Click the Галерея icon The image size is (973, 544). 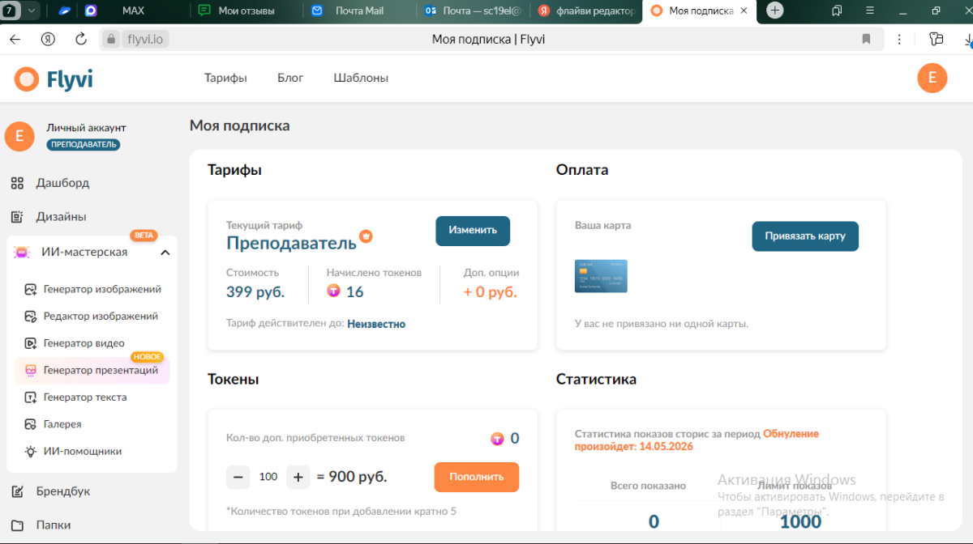click(x=31, y=424)
